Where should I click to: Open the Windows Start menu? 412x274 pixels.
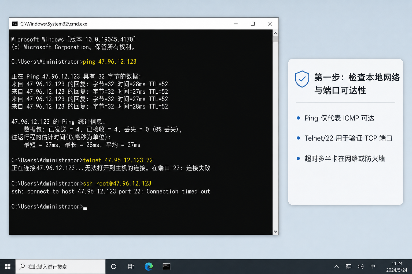[x=8, y=267]
